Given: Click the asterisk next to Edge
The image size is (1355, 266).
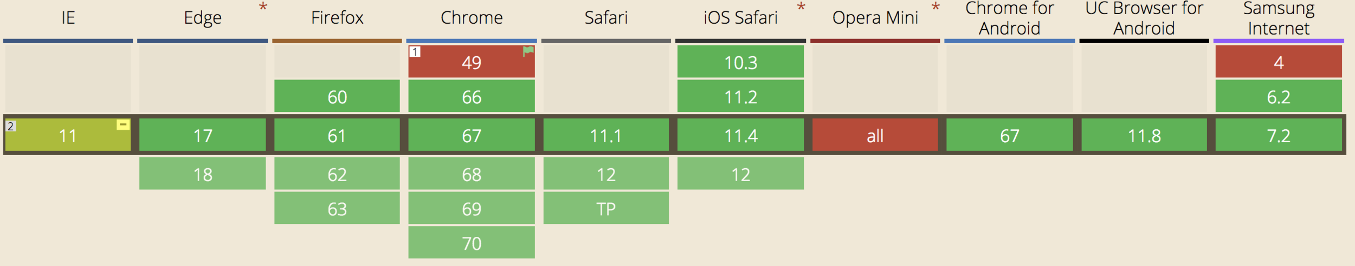Looking at the screenshot, I should [263, 8].
